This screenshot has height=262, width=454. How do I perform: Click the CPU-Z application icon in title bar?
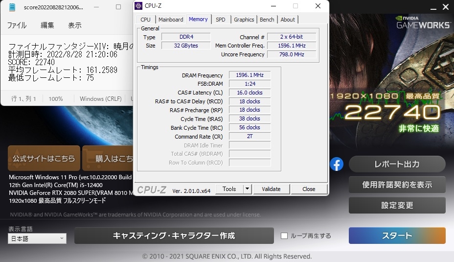point(138,6)
